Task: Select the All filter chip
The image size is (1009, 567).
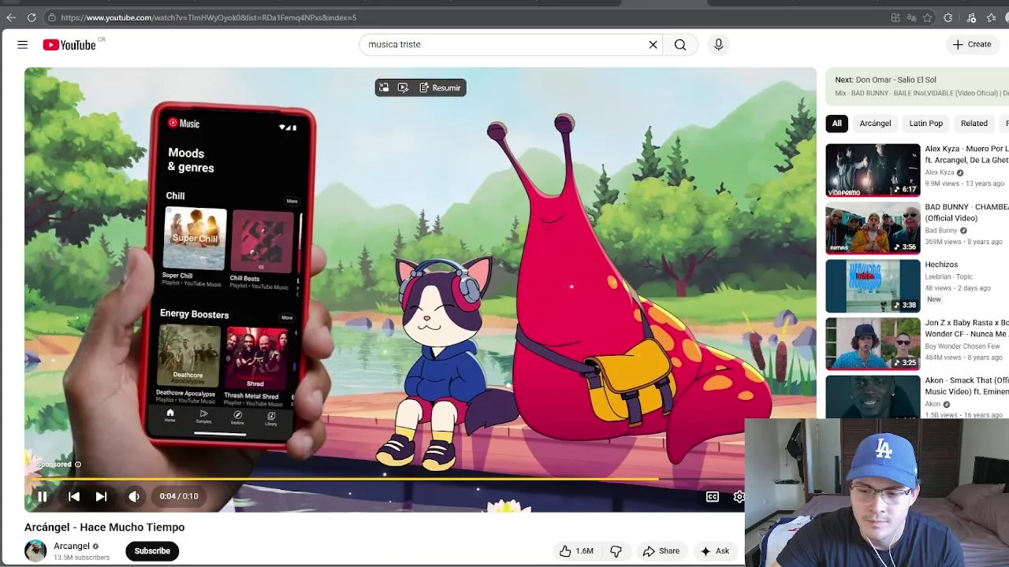Action: point(836,124)
